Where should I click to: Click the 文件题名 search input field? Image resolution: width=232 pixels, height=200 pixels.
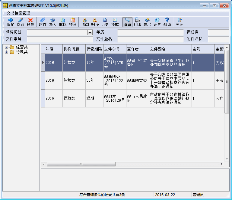click(x=150, y=39)
